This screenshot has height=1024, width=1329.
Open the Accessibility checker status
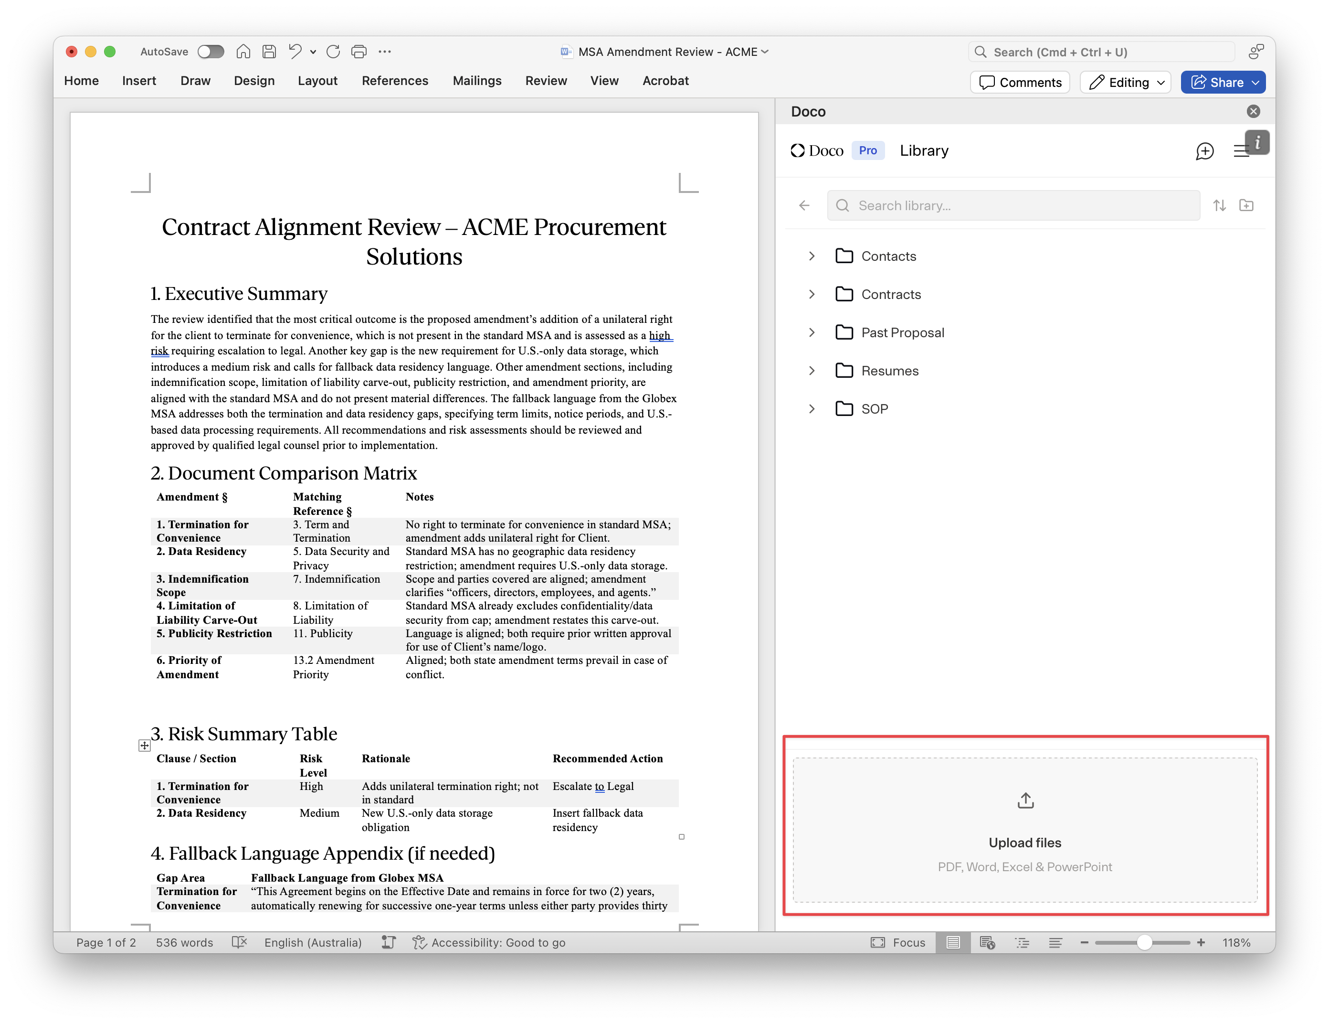tap(490, 942)
